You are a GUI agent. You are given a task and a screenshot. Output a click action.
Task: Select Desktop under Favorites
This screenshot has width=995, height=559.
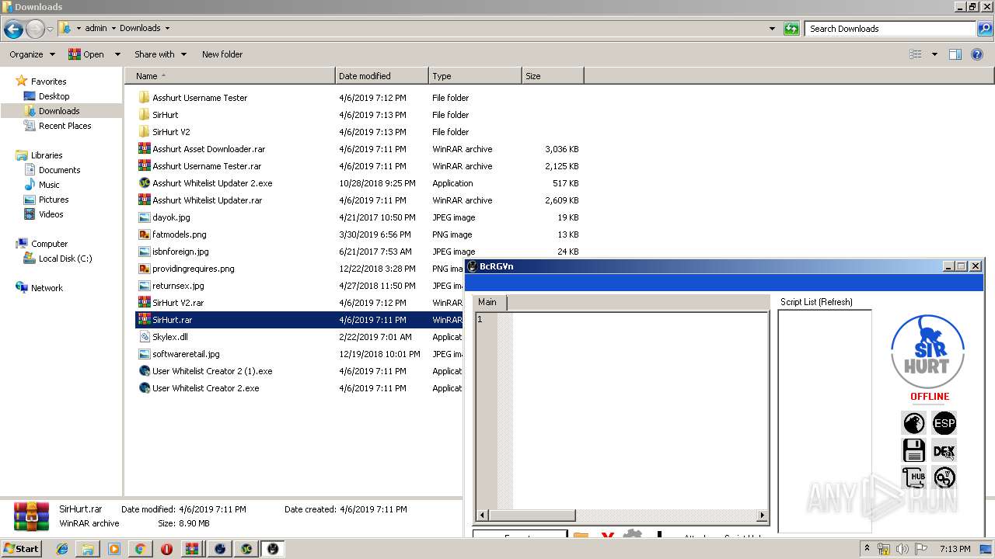tap(54, 96)
